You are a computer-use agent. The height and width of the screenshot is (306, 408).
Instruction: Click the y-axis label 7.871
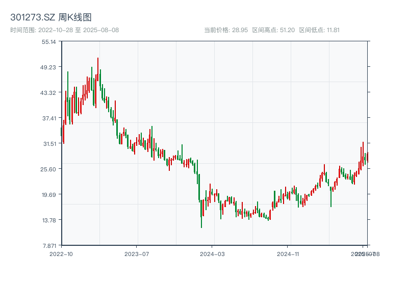pyautogui.click(x=49, y=246)
